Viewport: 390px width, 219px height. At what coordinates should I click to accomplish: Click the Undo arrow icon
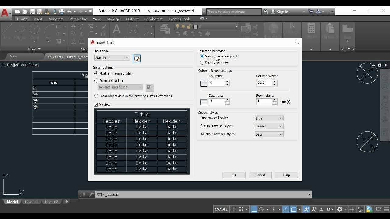[x=69, y=12]
